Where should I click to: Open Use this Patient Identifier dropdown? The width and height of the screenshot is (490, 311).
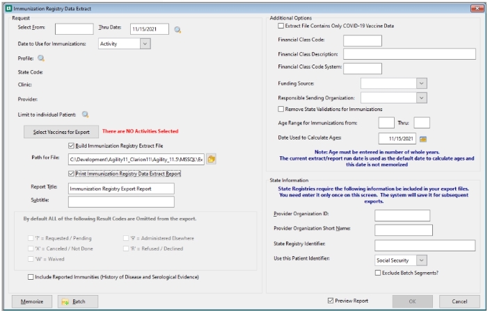point(422,260)
